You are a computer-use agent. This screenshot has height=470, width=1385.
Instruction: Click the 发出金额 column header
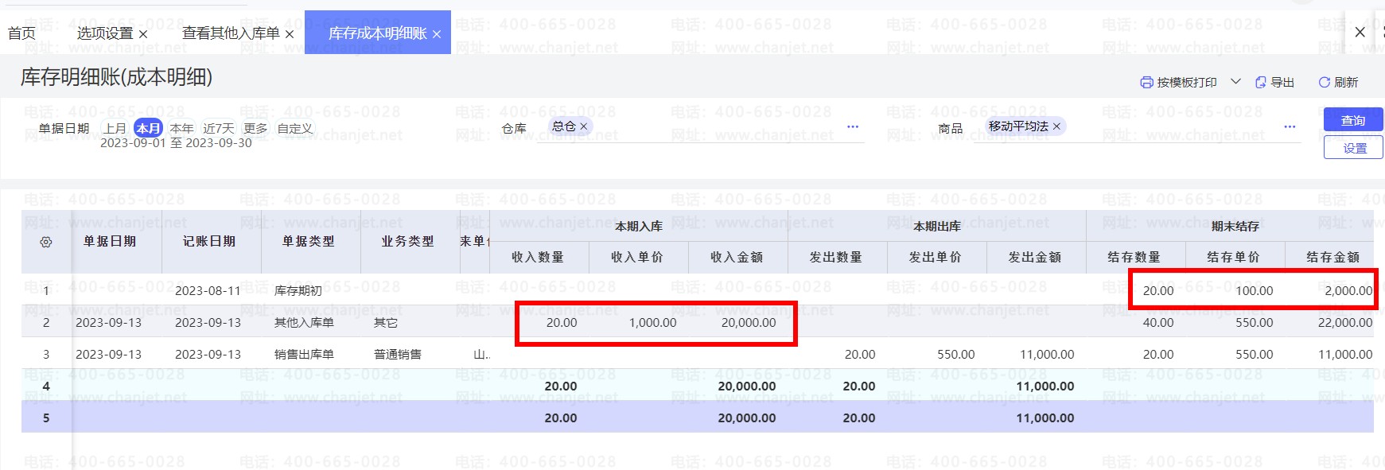[x=1035, y=257]
